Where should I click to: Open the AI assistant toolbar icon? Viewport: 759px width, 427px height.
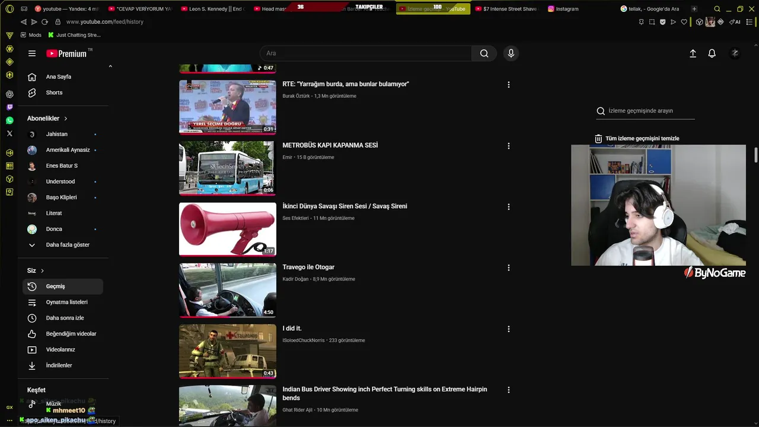point(735,22)
